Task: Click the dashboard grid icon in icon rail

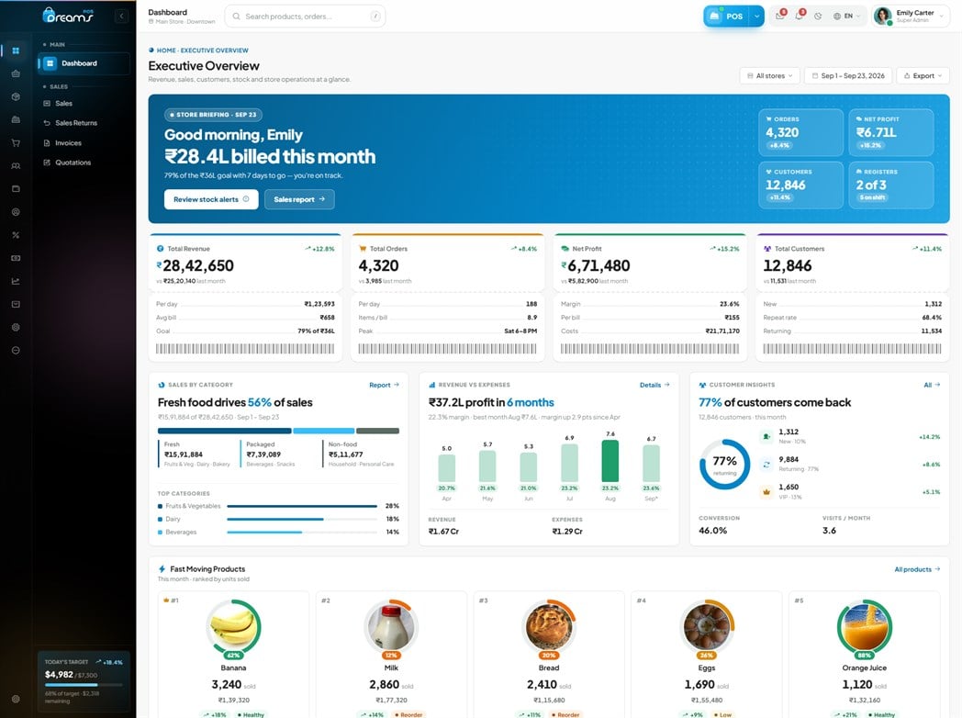Action: 16,50
